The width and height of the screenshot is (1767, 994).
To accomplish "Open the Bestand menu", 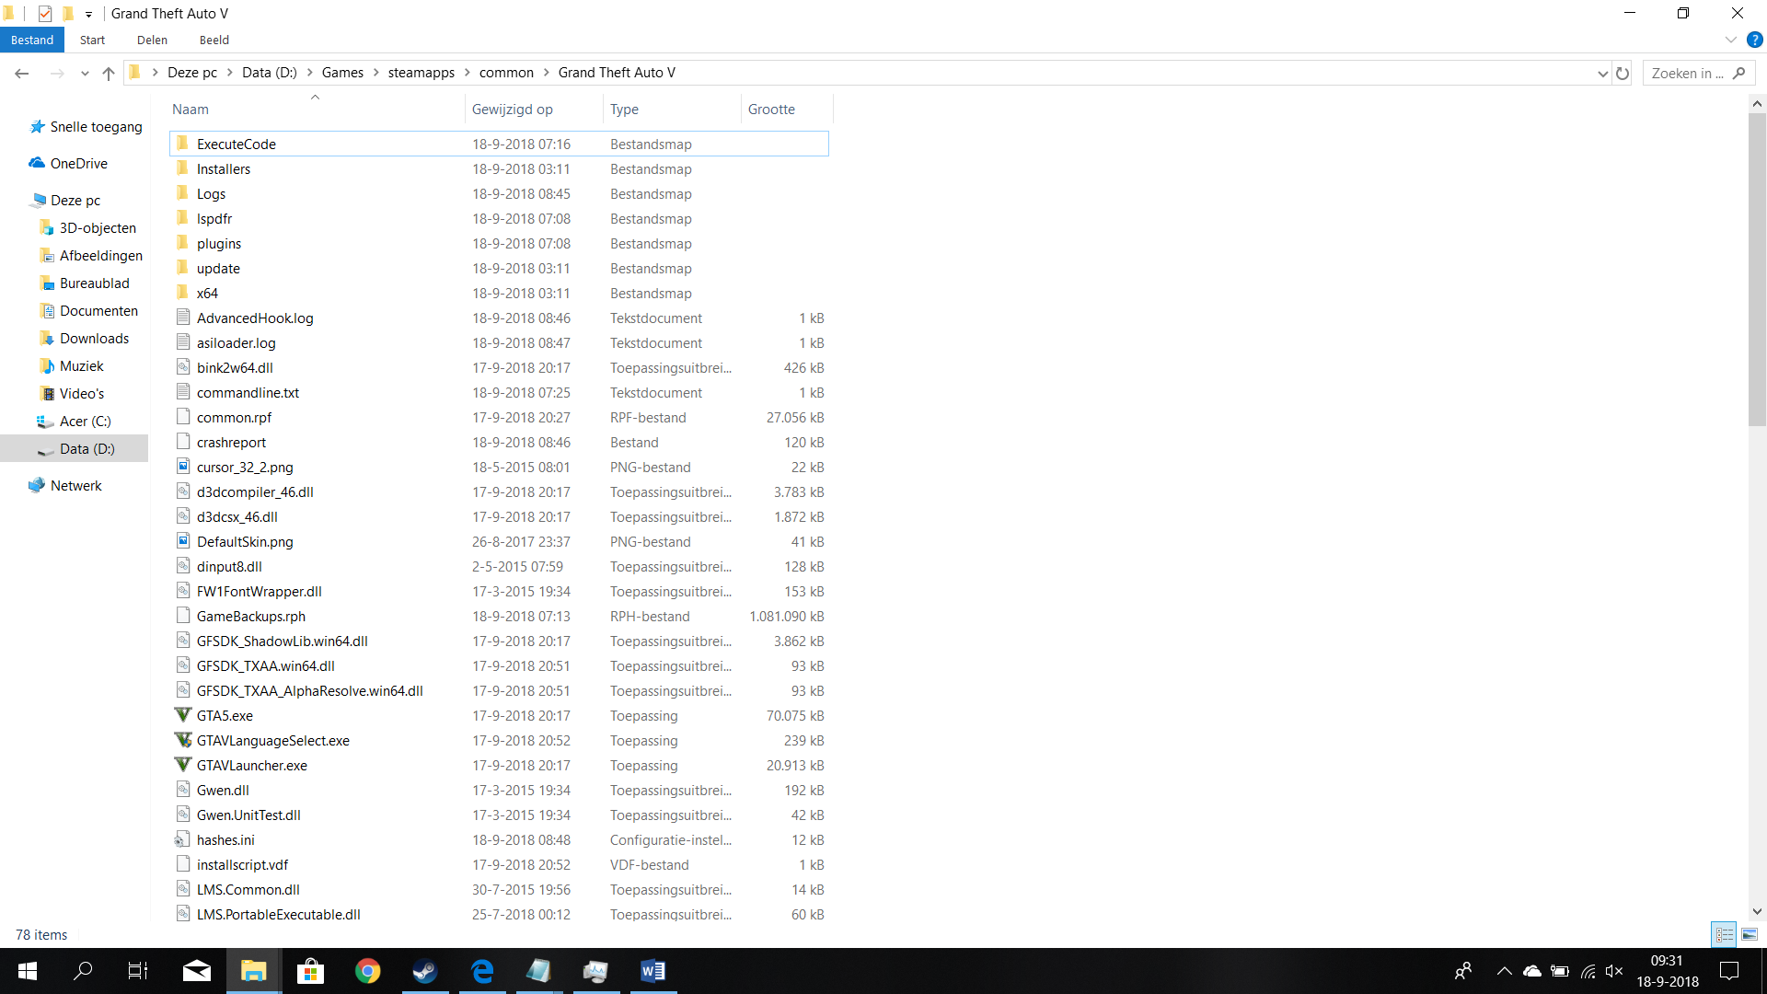I will tap(32, 40).
